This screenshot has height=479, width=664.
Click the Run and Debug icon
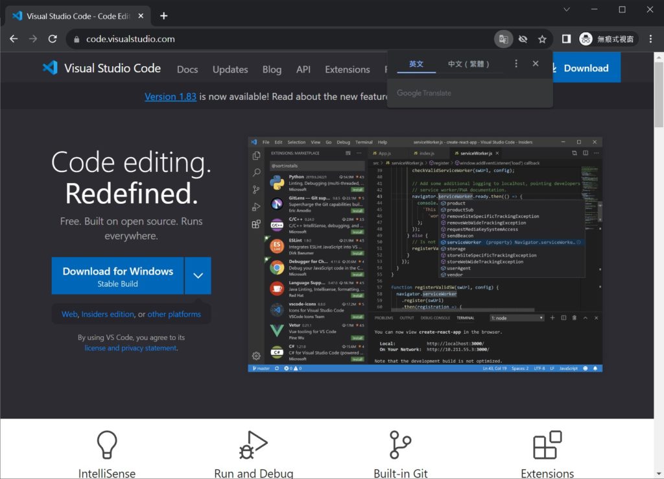click(254, 445)
